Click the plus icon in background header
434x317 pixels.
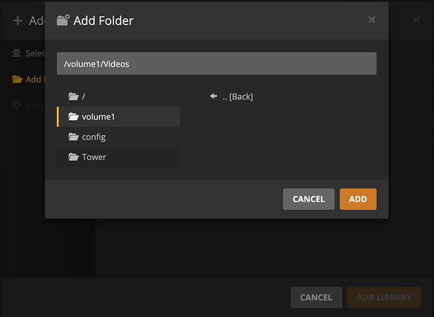point(18,21)
